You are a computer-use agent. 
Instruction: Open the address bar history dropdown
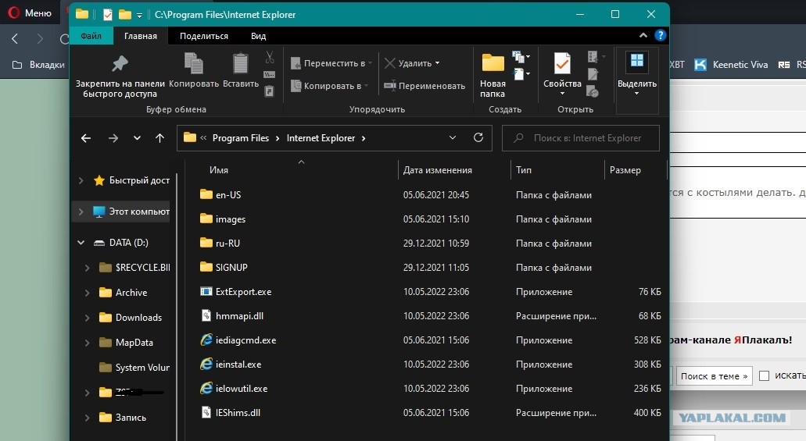pos(453,137)
